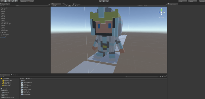
Task: Switch to the Hierarchy tab
Action: tap(5, 4)
